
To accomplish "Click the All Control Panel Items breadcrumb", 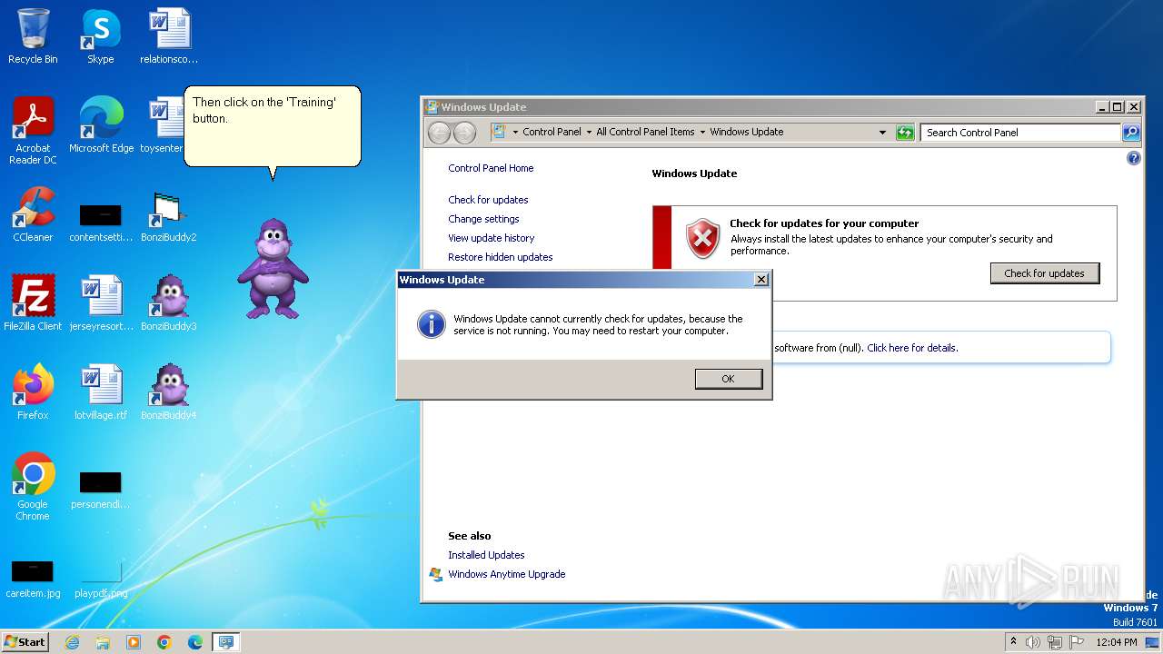I will click(645, 132).
